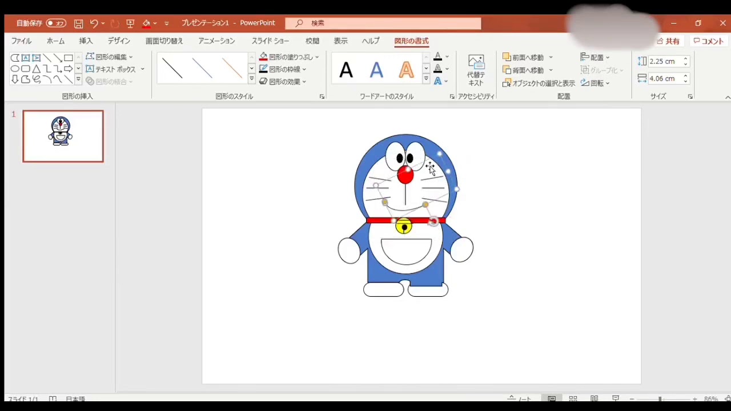The width and height of the screenshot is (731, 411).
Task: Apply the black line shape style
Action: click(x=172, y=68)
